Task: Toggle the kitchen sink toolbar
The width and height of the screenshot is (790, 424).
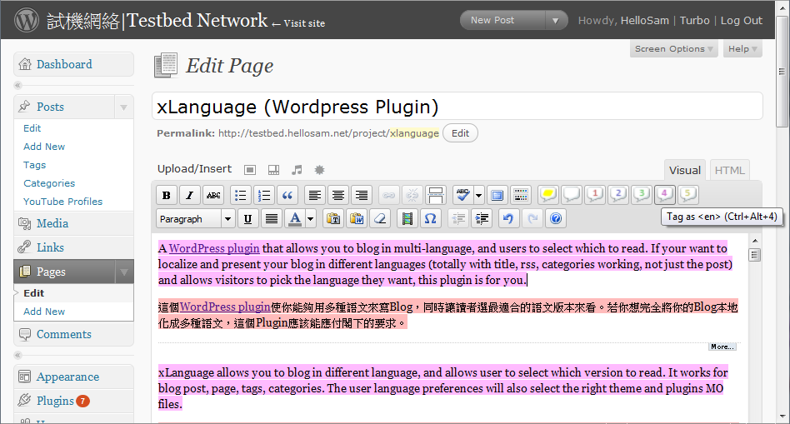Action: pos(521,195)
